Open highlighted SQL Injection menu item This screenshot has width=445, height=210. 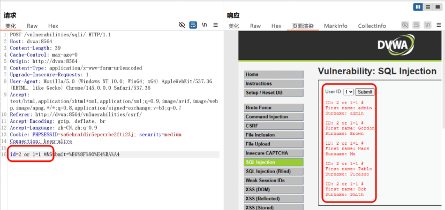pyautogui.click(x=274, y=162)
